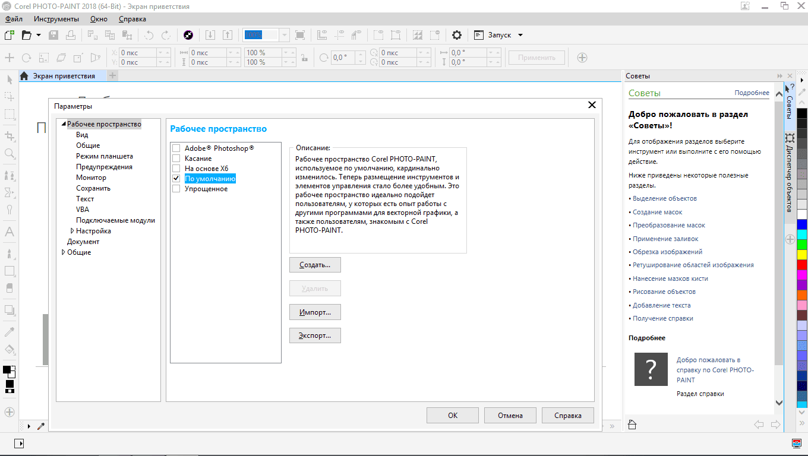Open the Создание масок hint link

pyautogui.click(x=657, y=212)
